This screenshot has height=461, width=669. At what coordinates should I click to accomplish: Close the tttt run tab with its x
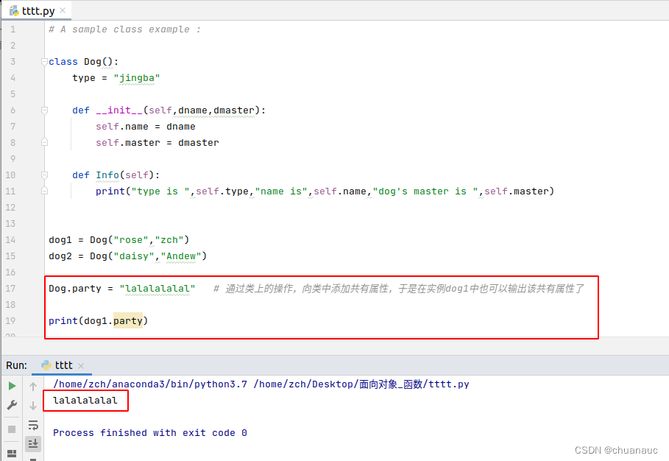tap(79, 365)
